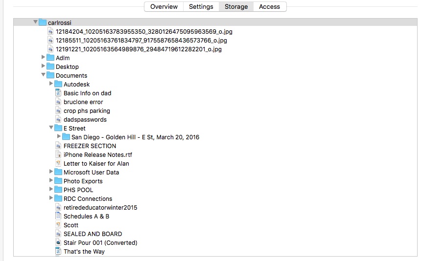Click the Letter to Kaiser for Alan icon
Screen dimensions: 421x261
coord(58,163)
